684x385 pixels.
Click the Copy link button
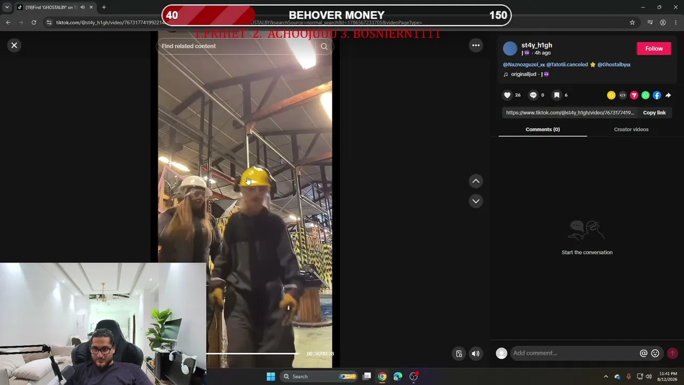(x=654, y=113)
